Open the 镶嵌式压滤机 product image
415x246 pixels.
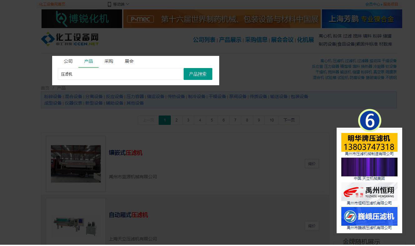tap(76, 164)
